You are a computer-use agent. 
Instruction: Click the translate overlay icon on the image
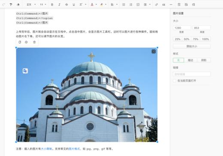click(25, 71)
